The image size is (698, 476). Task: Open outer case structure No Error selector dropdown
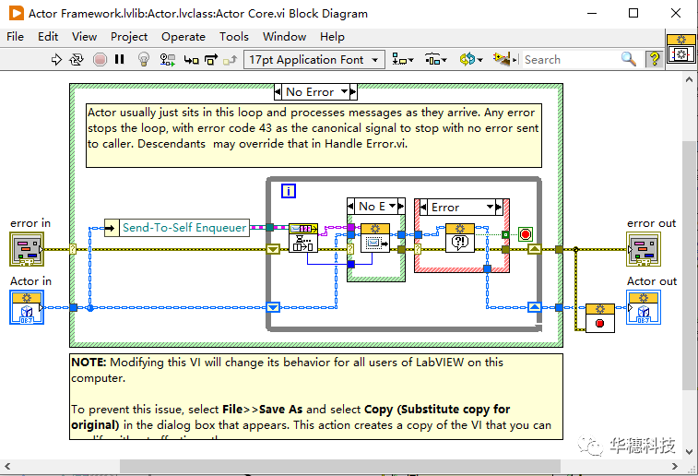[345, 92]
